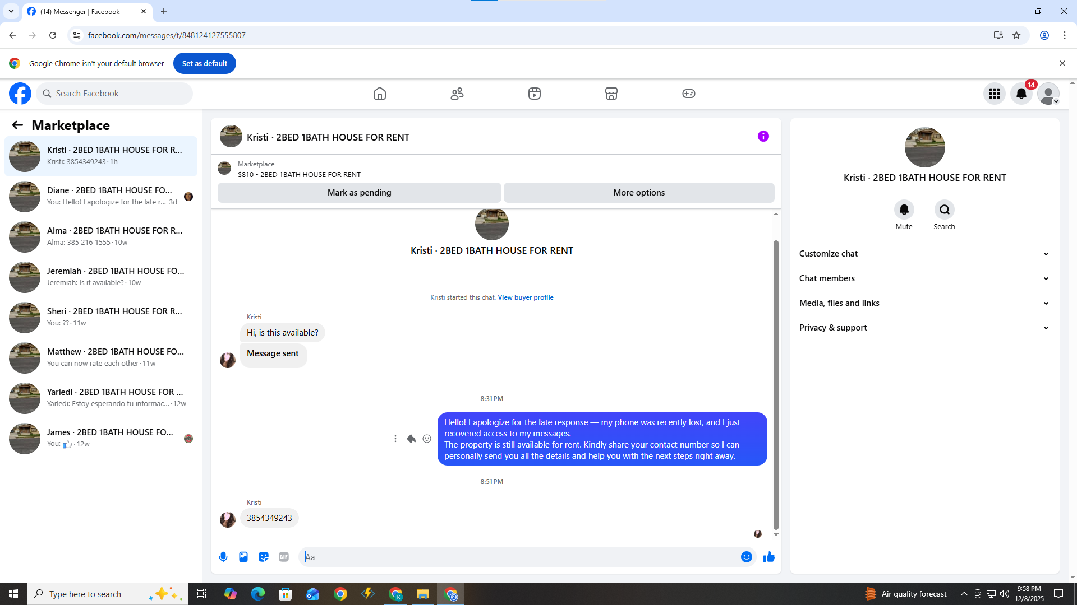The image size is (1077, 605).
Task: Expand Media, files and links section
Action: click(x=924, y=303)
